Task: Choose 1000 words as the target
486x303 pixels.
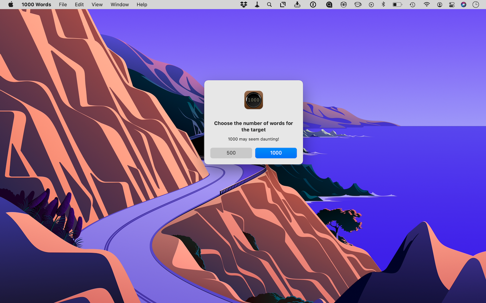Action: coord(276,153)
